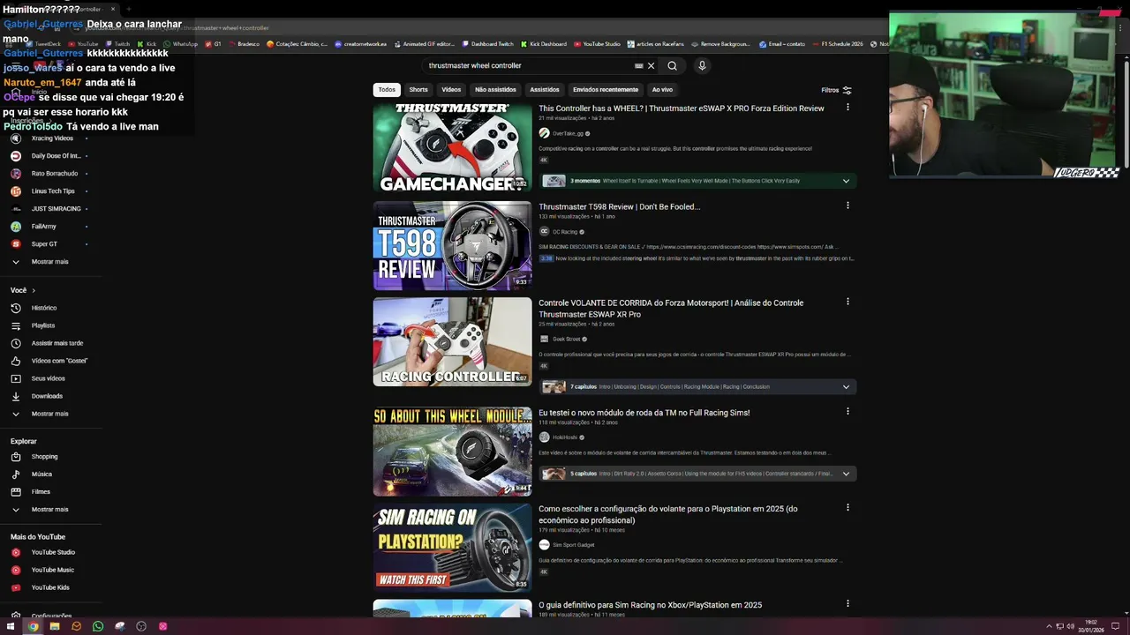Open the Thrustmaster T598 Review title link
Viewport: 1130px width, 635px height.
[619, 206]
